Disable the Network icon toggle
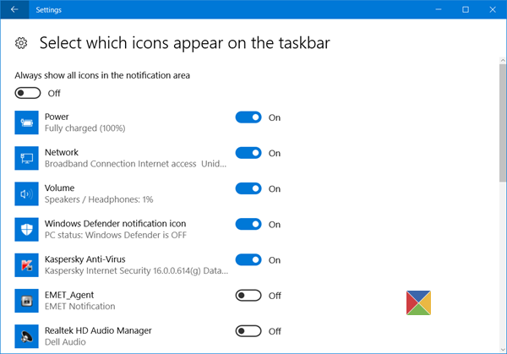This screenshot has height=354, width=507. click(248, 153)
